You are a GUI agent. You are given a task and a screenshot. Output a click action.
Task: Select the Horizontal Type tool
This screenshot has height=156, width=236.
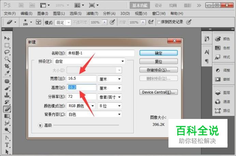[x=7, y=145]
